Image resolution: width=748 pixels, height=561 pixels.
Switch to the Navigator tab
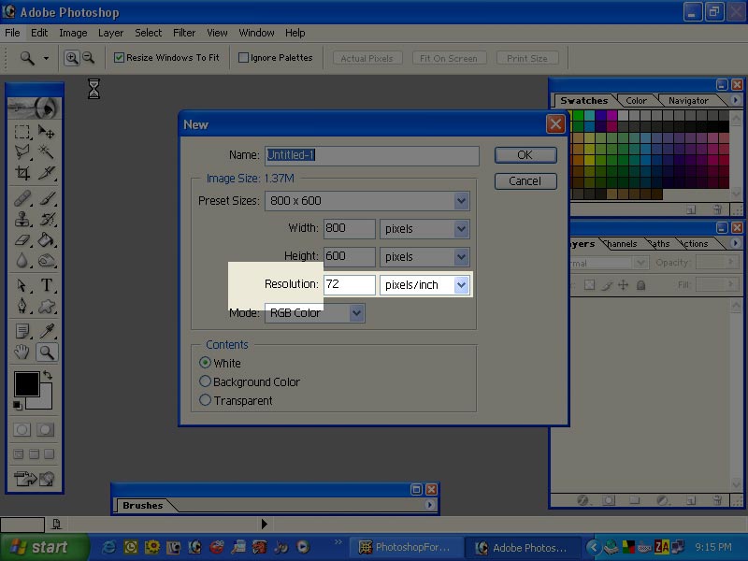pyautogui.click(x=688, y=101)
